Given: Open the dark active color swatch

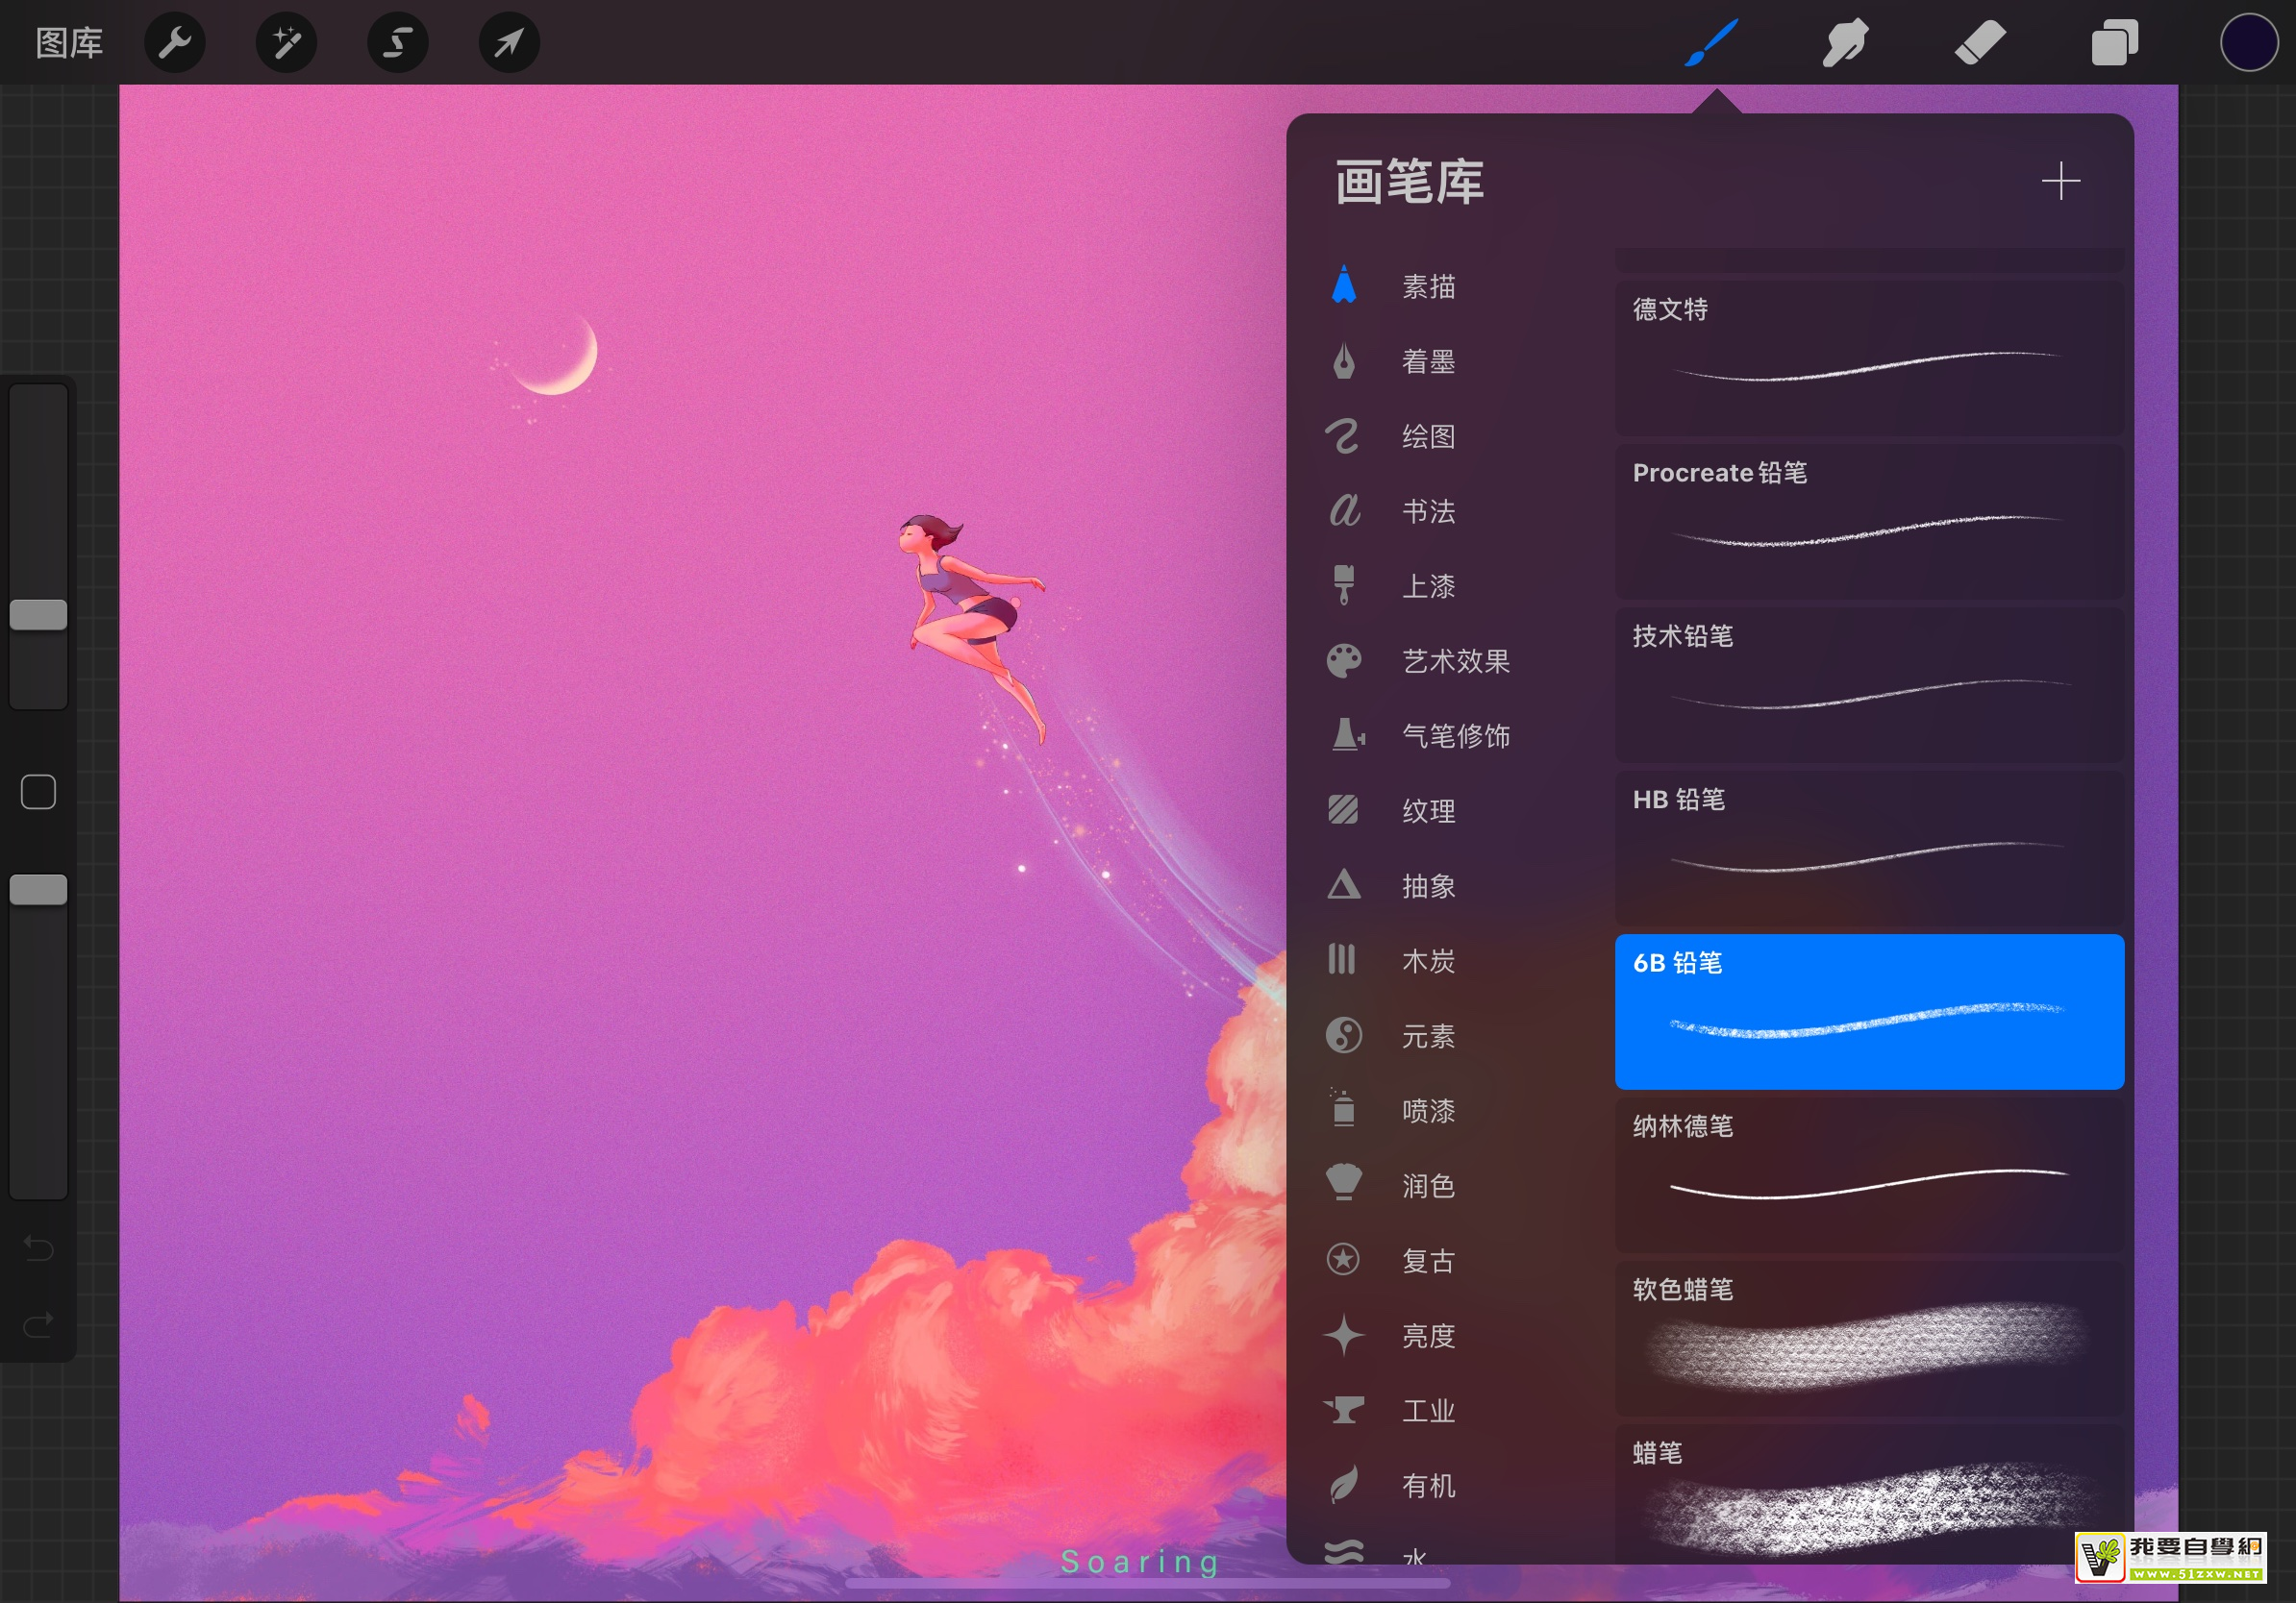Looking at the screenshot, I should [2248, 43].
